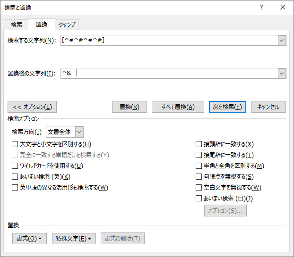This screenshot has width=294, height=257.
Task: Toggle 句読点を無視する checkbox
Action: pyautogui.click(x=199, y=177)
